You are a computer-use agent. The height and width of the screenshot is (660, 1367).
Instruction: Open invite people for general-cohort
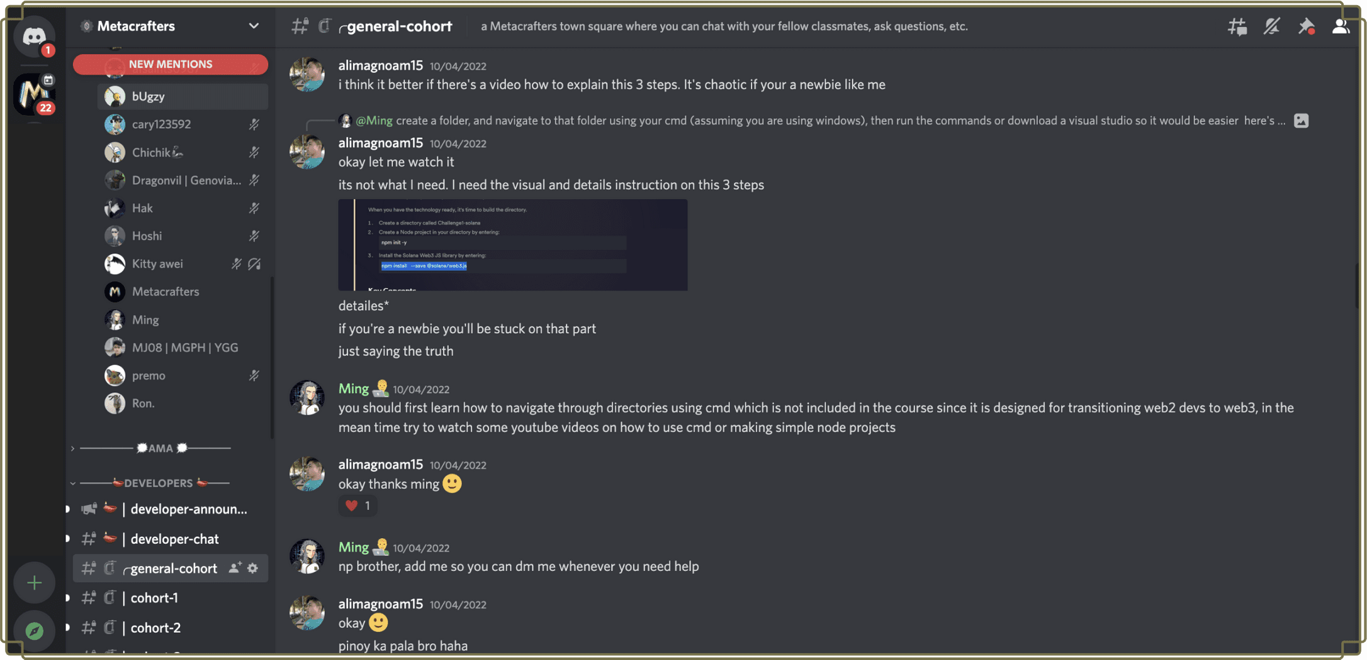233,568
